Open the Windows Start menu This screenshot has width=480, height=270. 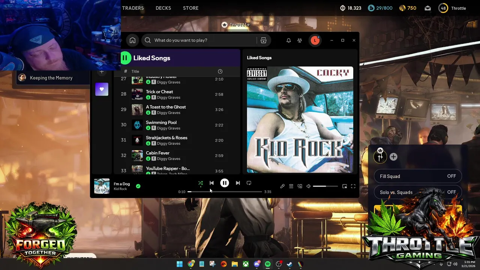(x=180, y=264)
